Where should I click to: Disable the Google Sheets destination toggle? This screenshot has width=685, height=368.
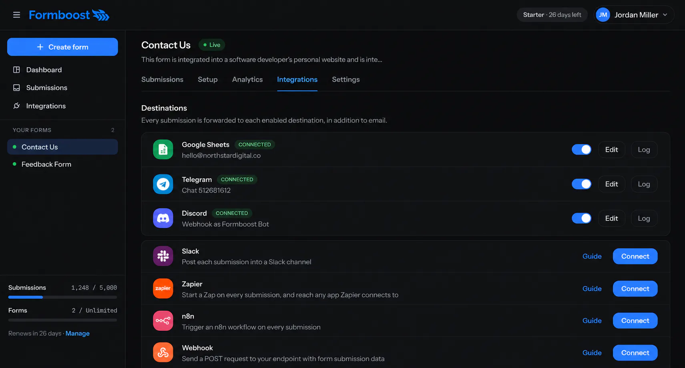coord(581,149)
